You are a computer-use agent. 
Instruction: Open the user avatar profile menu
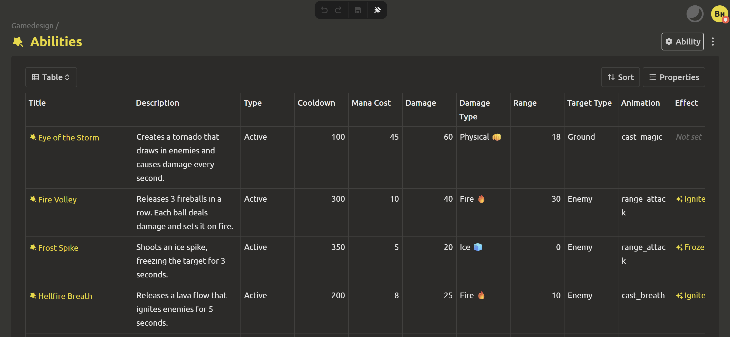point(719,13)
